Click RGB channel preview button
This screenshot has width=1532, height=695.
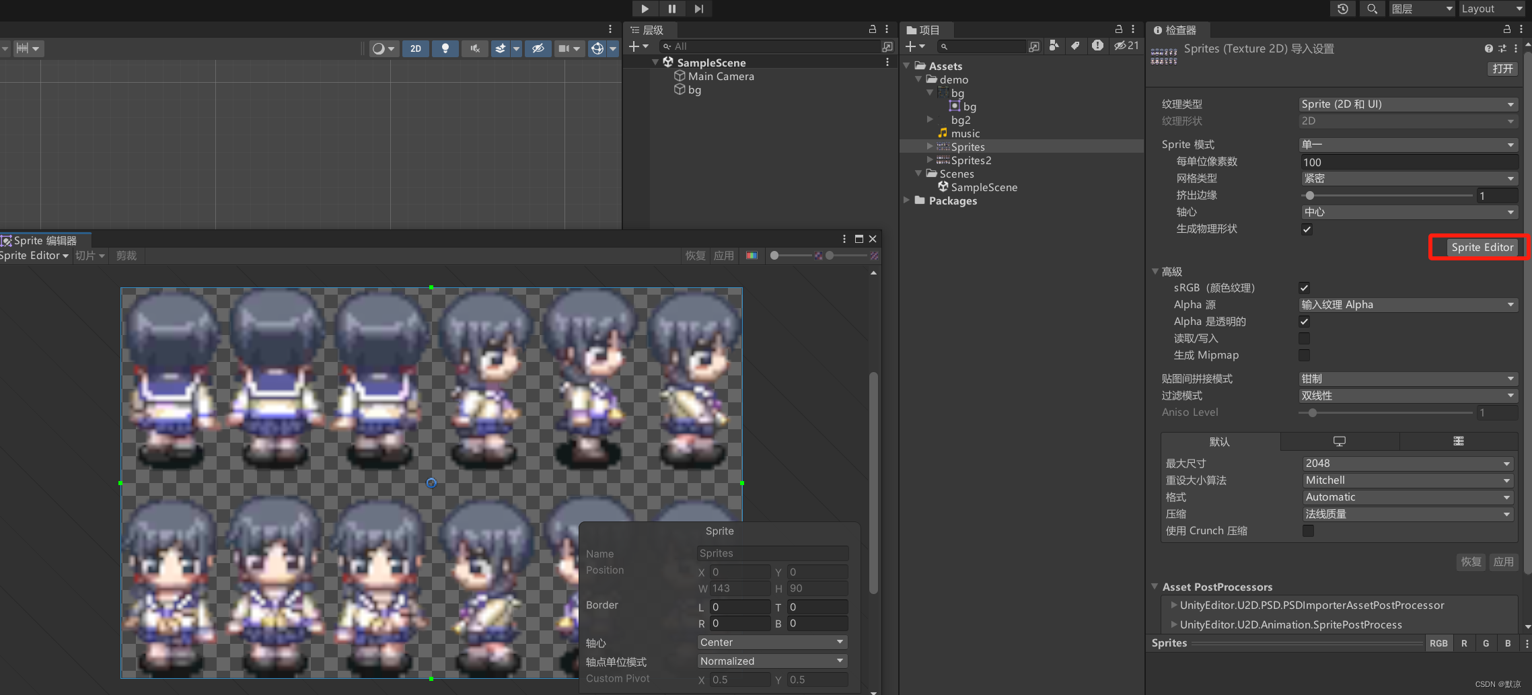pos(1438,643)
